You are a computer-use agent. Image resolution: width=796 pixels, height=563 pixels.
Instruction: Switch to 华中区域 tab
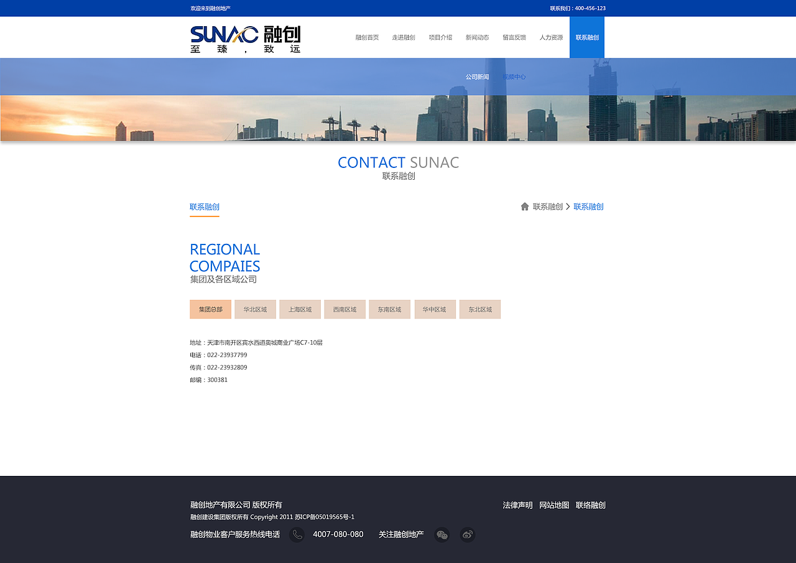[435, 309]
